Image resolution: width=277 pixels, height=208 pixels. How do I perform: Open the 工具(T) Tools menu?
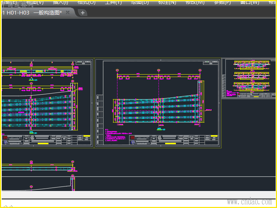tap(113, 2)
